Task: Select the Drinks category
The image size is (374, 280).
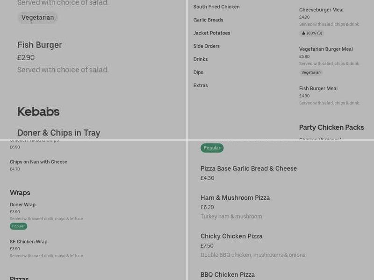Action: (x=201, y=59)
